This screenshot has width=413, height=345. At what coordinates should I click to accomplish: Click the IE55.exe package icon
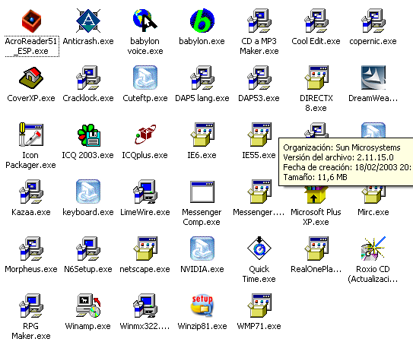tap(259, 135)
